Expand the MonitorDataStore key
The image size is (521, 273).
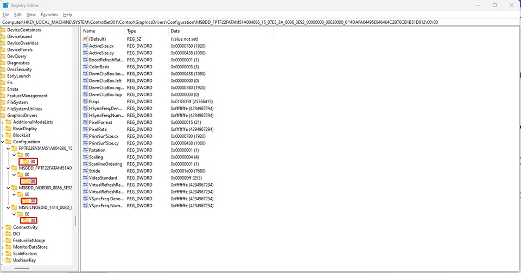point(3,247)
